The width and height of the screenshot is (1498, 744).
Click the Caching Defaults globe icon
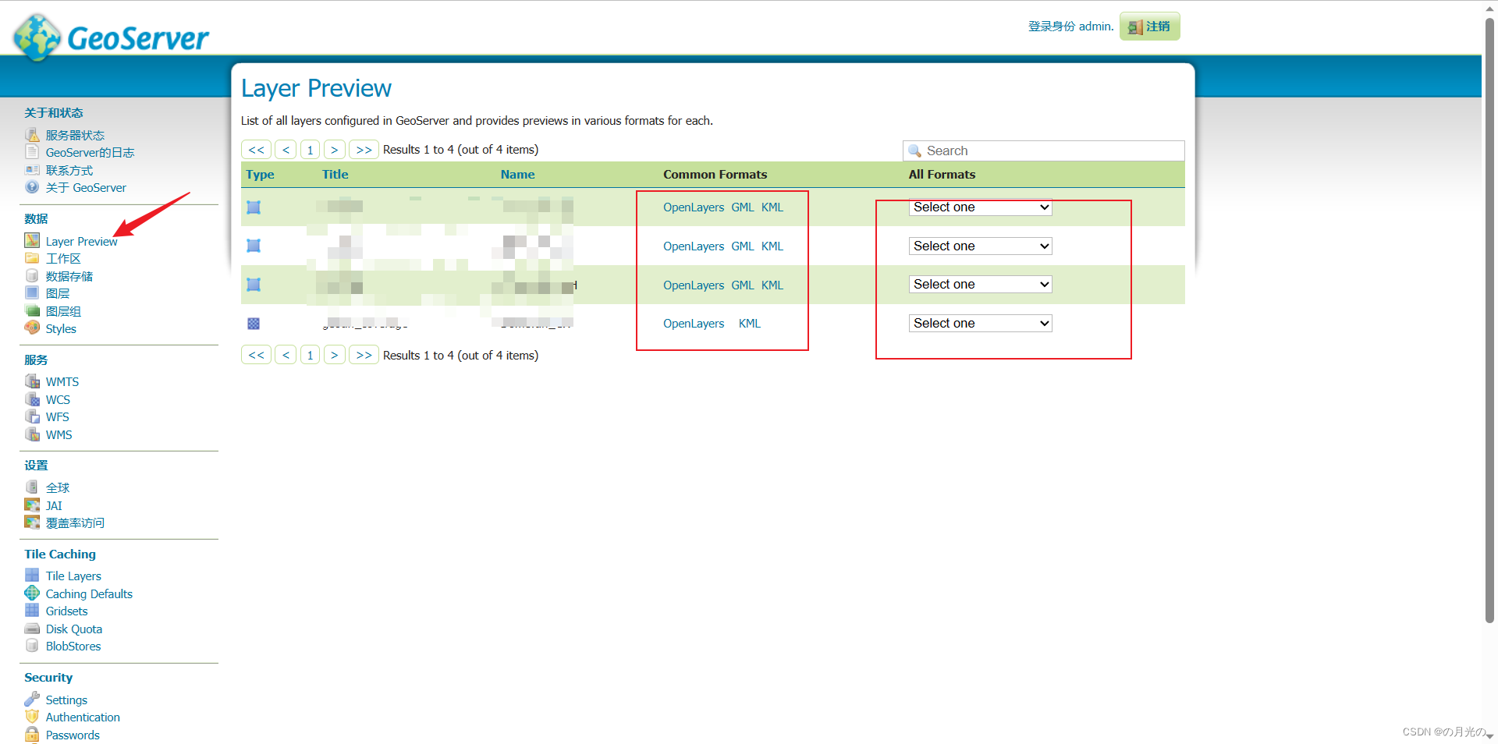point(32,593)
